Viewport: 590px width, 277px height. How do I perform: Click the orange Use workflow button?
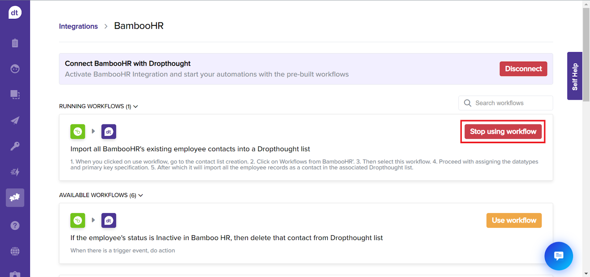click(x=514, y=220)
